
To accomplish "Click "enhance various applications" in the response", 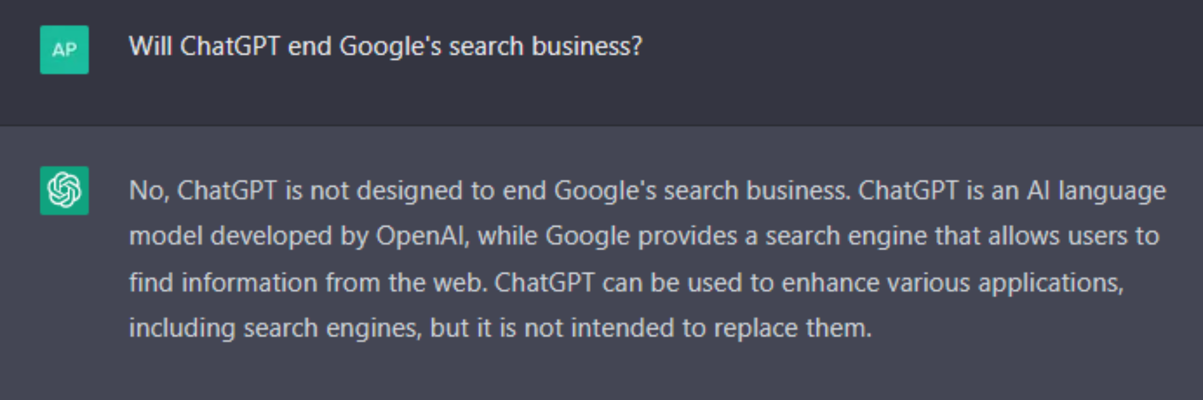I will [x=951, y=283].
